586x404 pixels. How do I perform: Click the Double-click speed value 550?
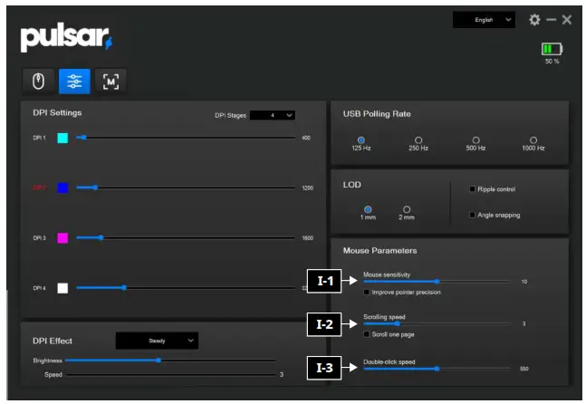coord(524,369)
